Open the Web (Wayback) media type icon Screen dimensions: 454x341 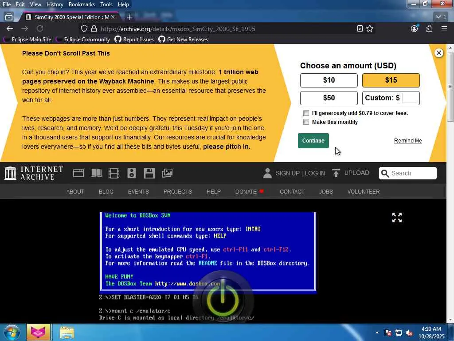[x=78, y=173]
